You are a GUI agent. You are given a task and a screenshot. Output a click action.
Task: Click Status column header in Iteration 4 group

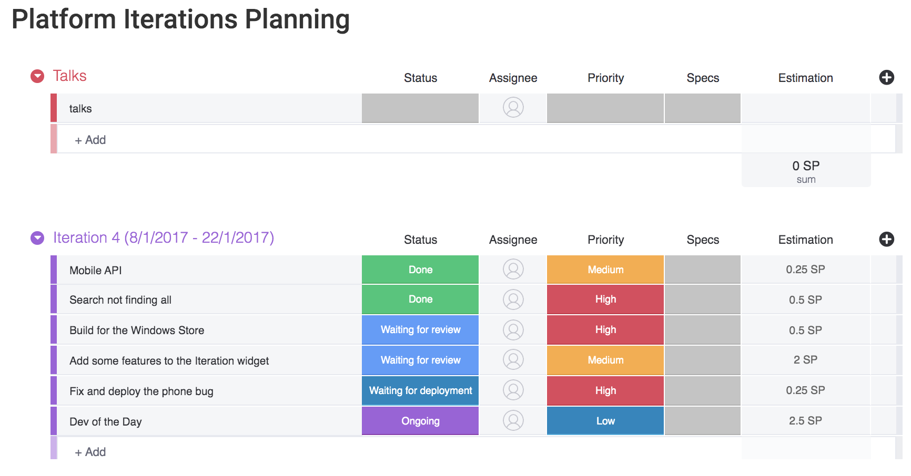tap(420, 240)
